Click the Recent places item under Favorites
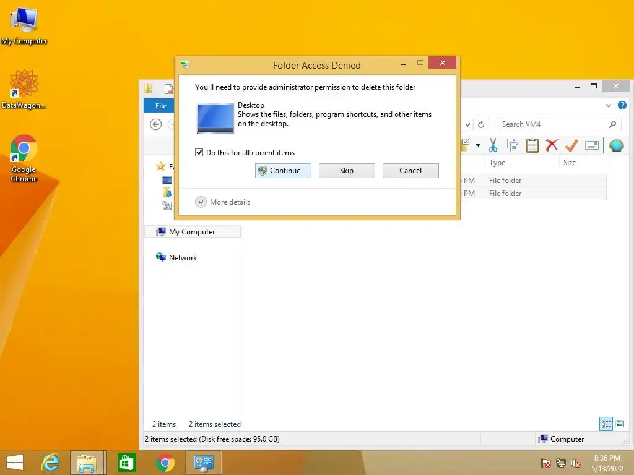The image size is (634, 475). pyautogui.click(x=167, y=205)
